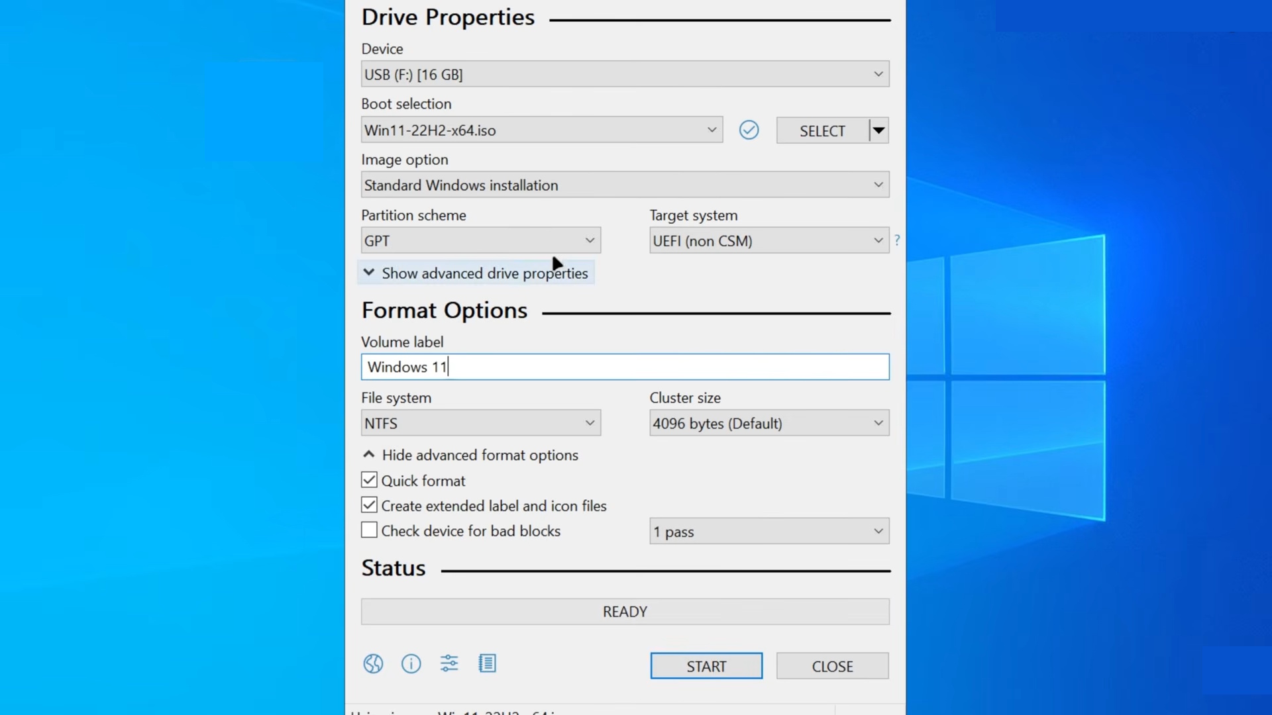
Task: Open the SELECT button's arrow menu
Action: (x=880, y=130)
